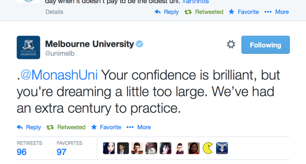306x164 pixels.
Task: Open the @unimelb handle profile
Action: pyautogui.click(x=60, y=53)
